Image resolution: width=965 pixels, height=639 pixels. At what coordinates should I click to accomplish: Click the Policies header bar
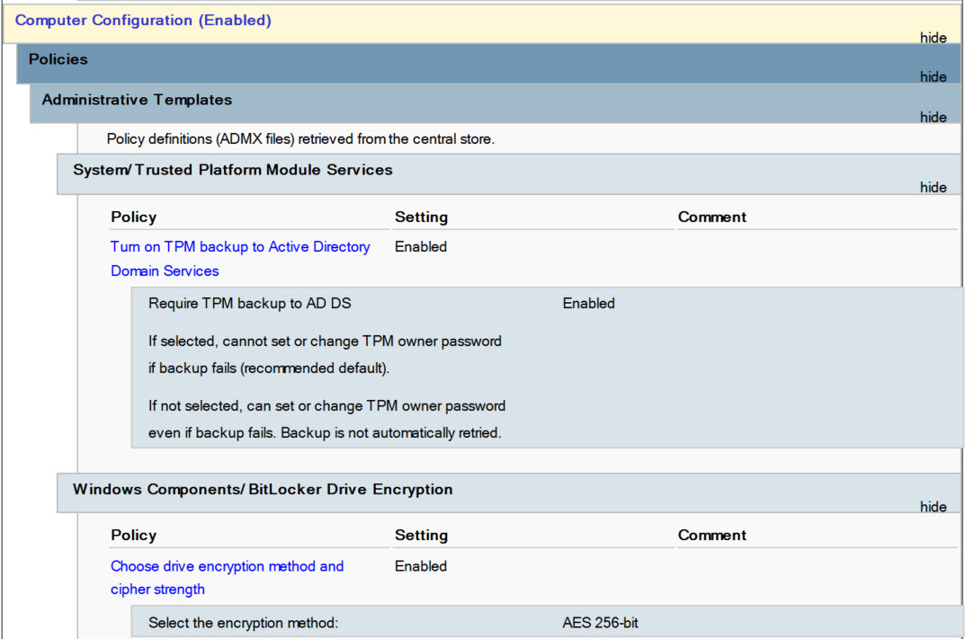pos(58,59)
